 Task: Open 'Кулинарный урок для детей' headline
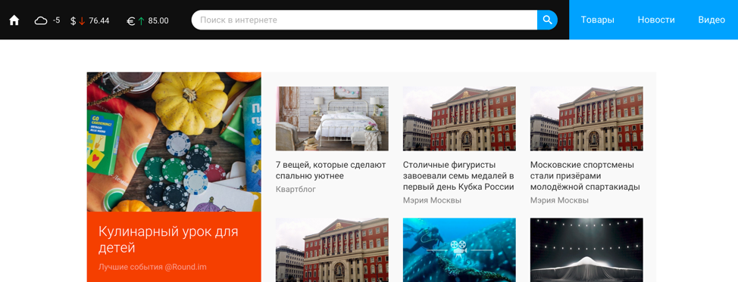pyautogui.click(x=168, y=239)
